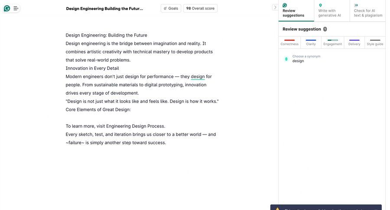Screen dimensions: 390x210
Task: Click the underlined word 'design' in the document
Action: [x=198, y=77]
